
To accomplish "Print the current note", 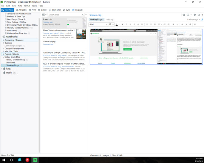I will pos(32,10).
